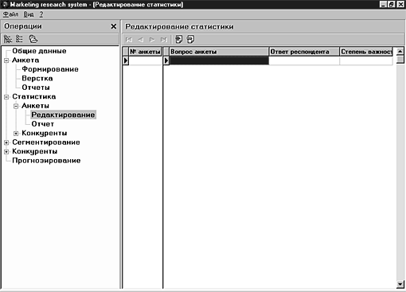The image size is (406, 292).
Task: Select Общие данные in the tree
Action: point(39,51)
